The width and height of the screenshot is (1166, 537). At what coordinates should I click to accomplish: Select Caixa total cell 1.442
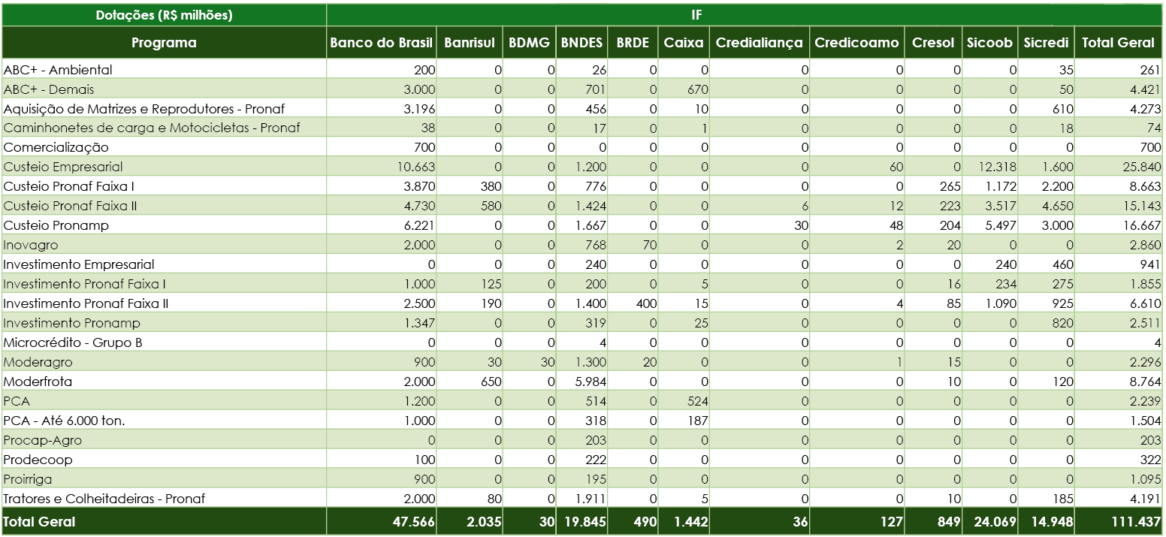click(684, 521)
